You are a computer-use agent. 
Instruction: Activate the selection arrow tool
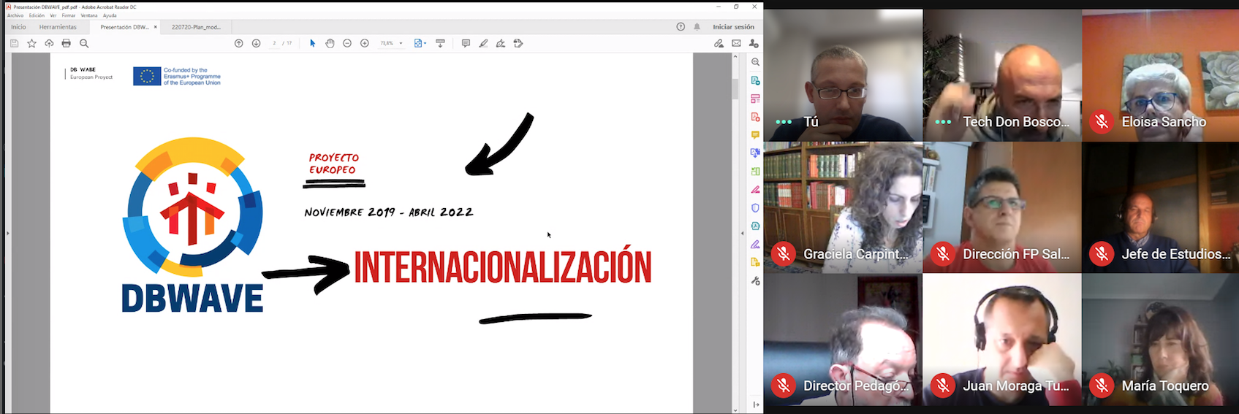click(312, 44)
